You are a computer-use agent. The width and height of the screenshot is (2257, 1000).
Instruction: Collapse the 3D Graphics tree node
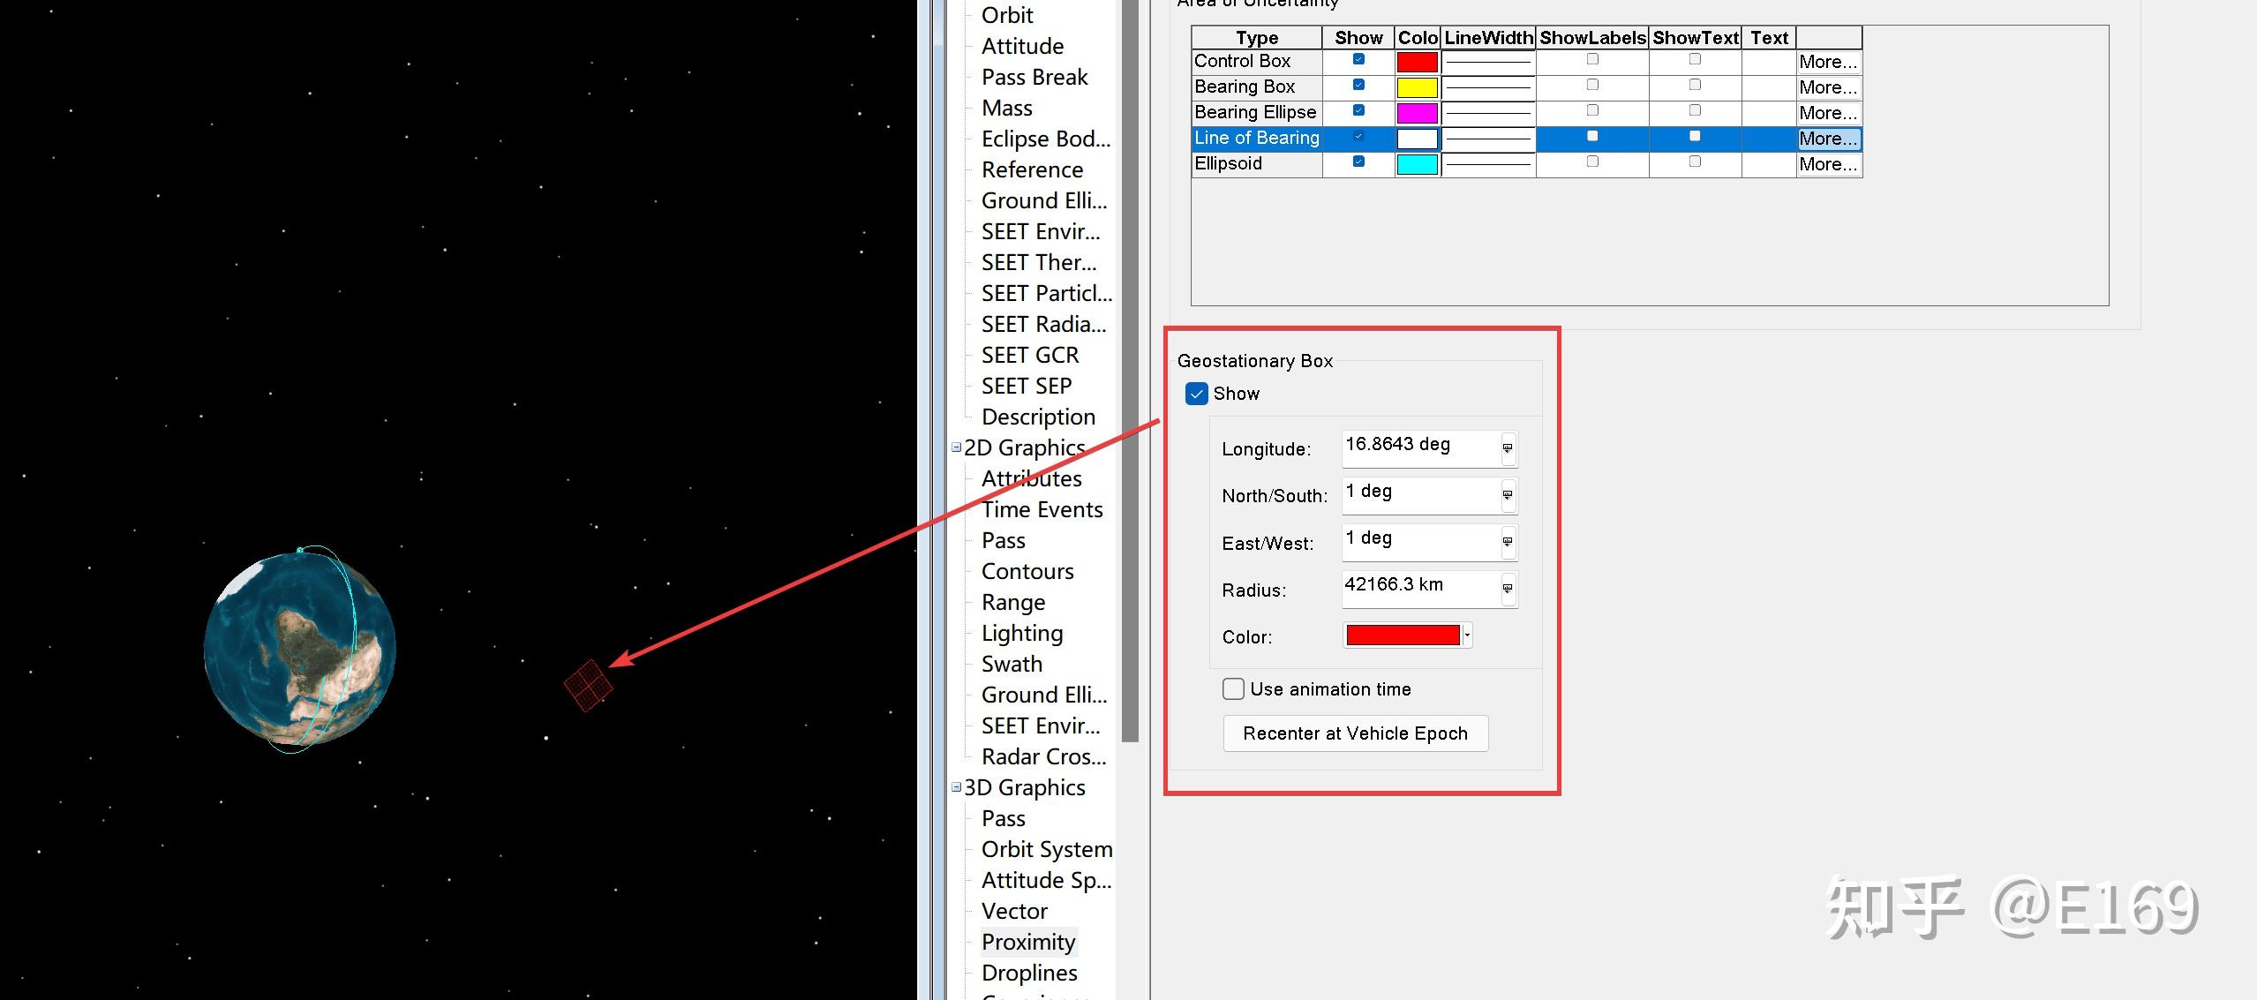coord(956,787)
